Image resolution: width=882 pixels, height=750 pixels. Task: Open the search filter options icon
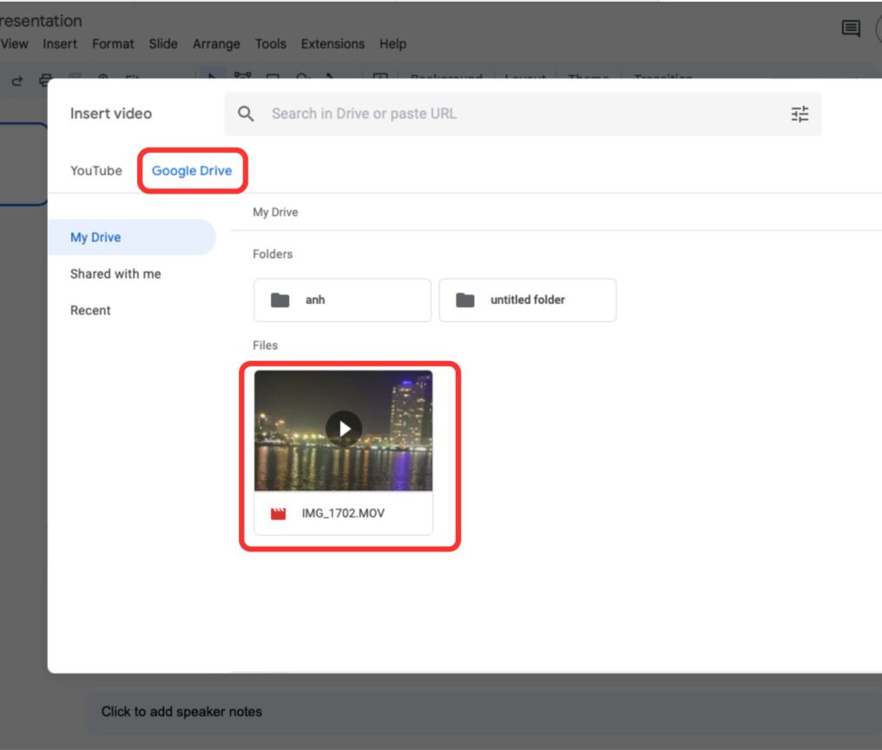(x=800, y=113)
